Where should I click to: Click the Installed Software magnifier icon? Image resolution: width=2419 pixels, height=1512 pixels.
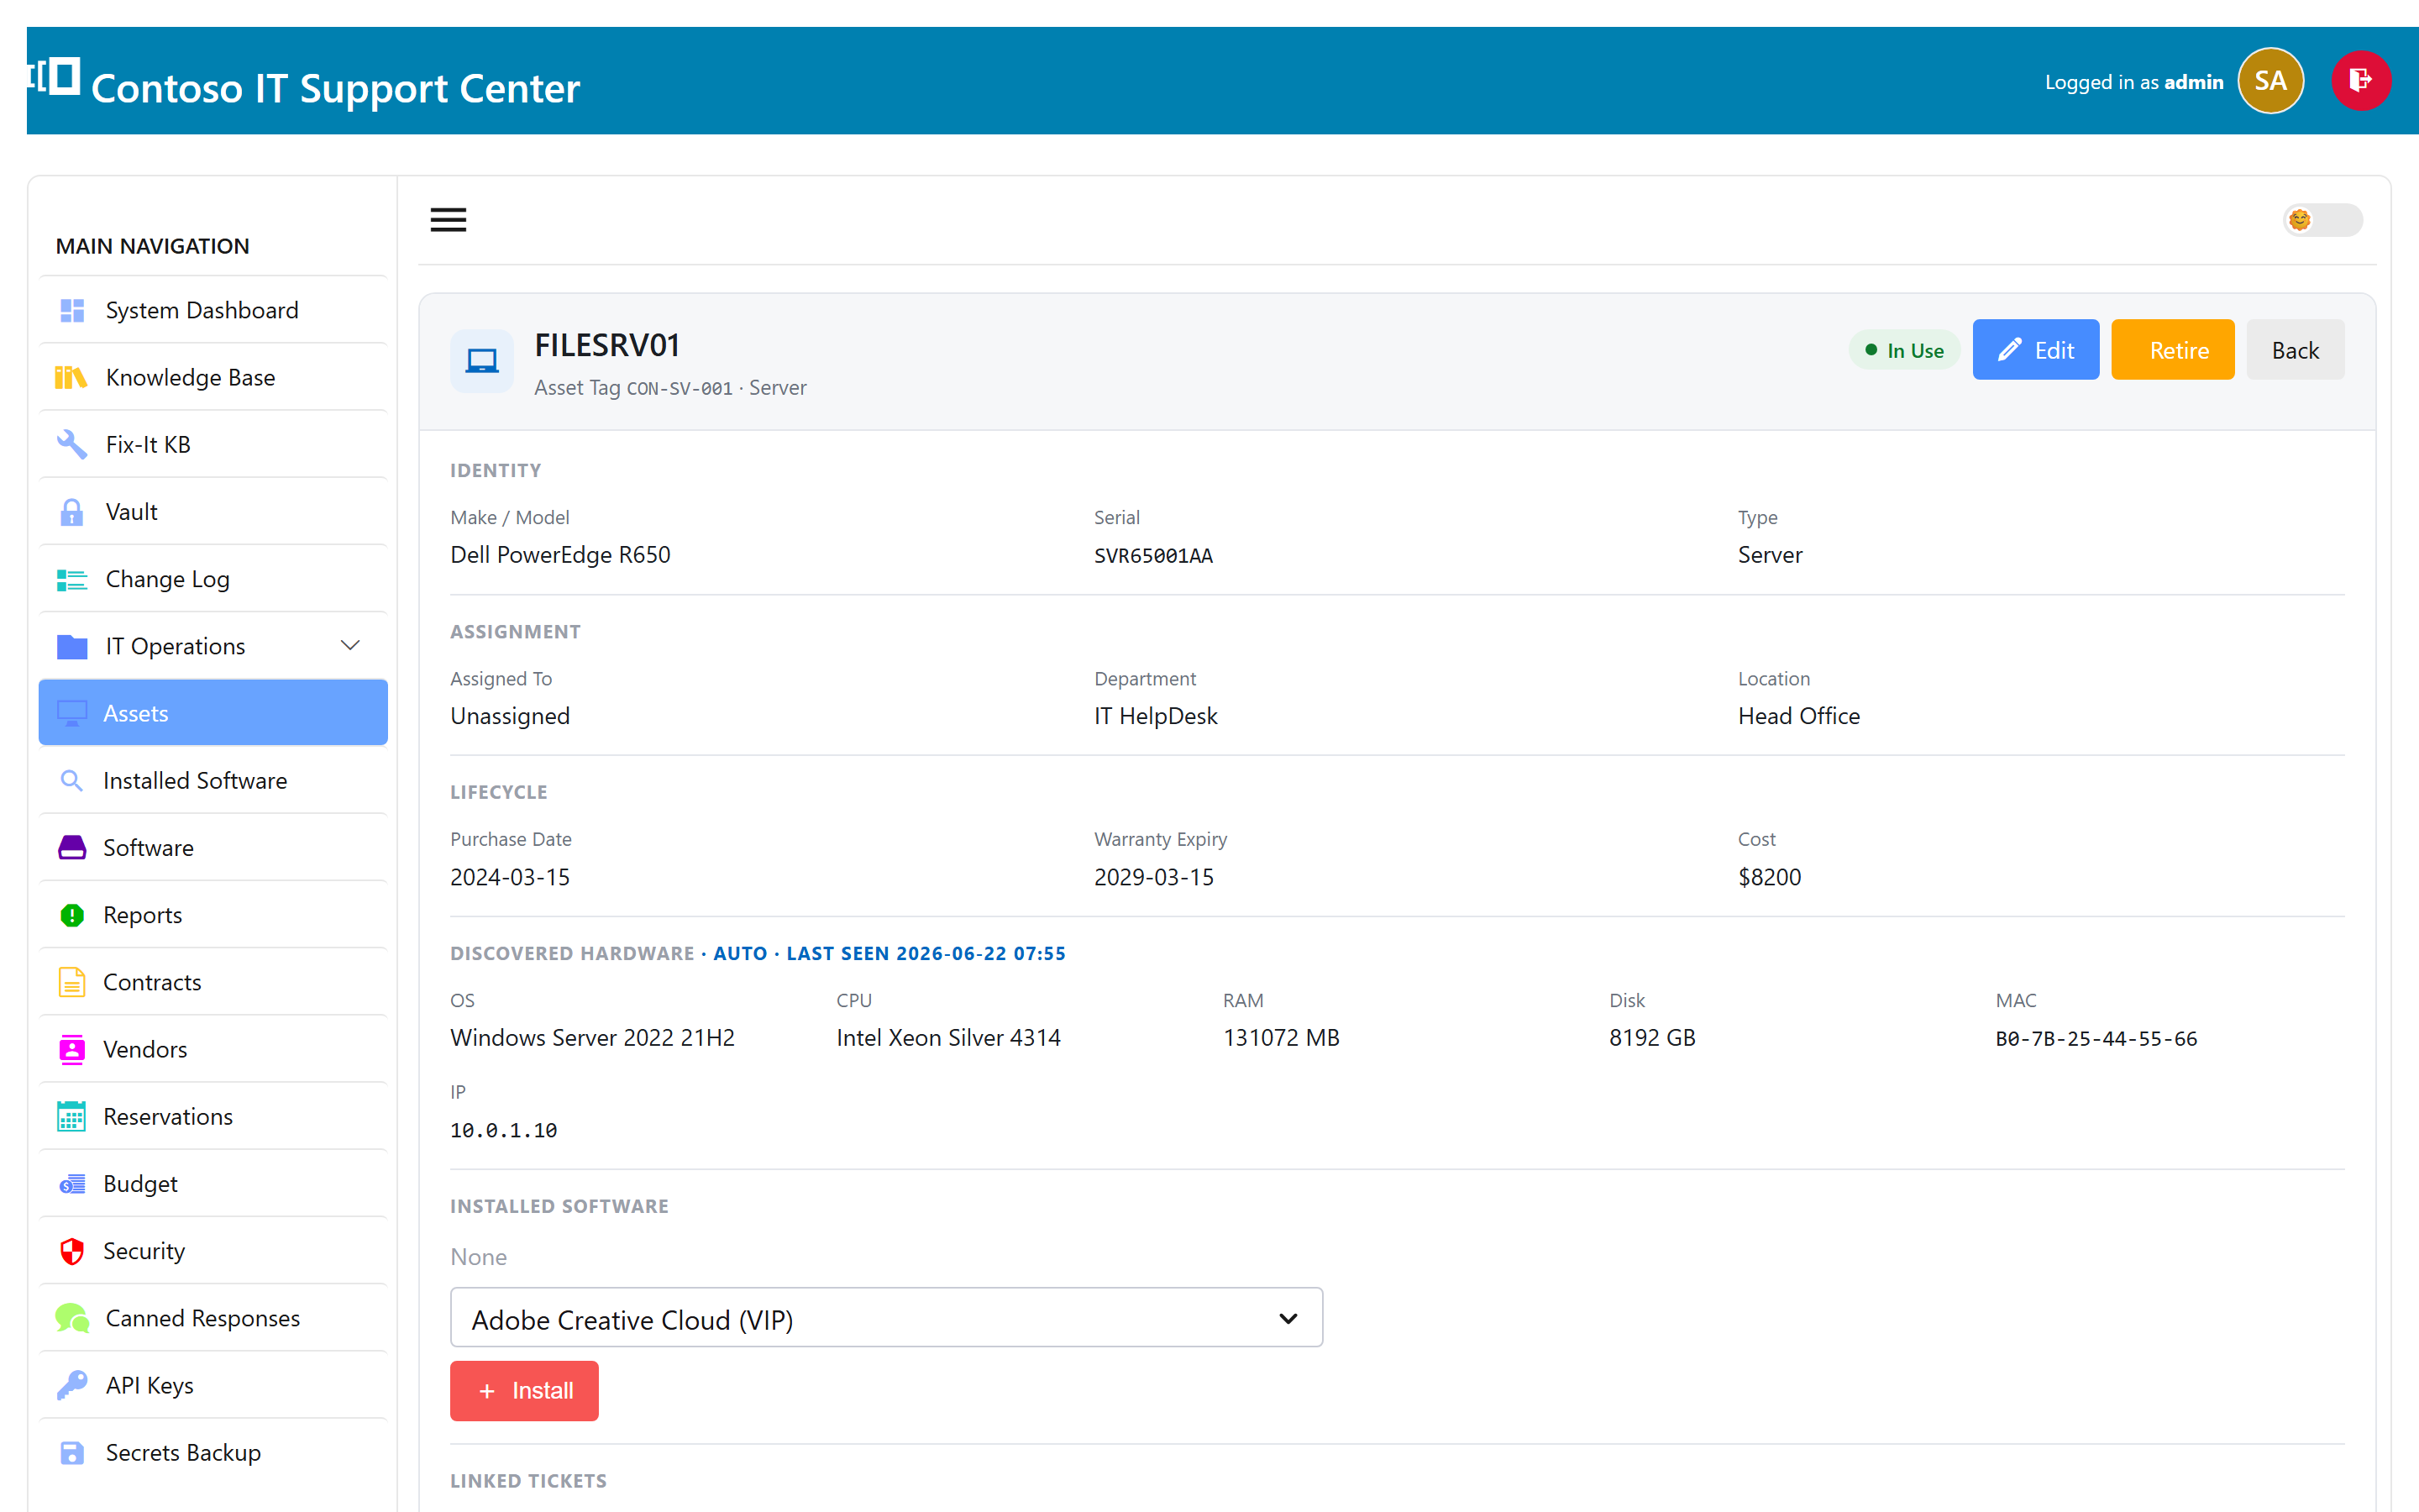point(72,781)
